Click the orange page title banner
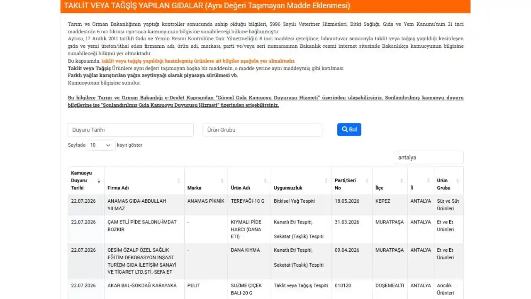This screenshot has width=531, height=299. [x=265, y=6]
